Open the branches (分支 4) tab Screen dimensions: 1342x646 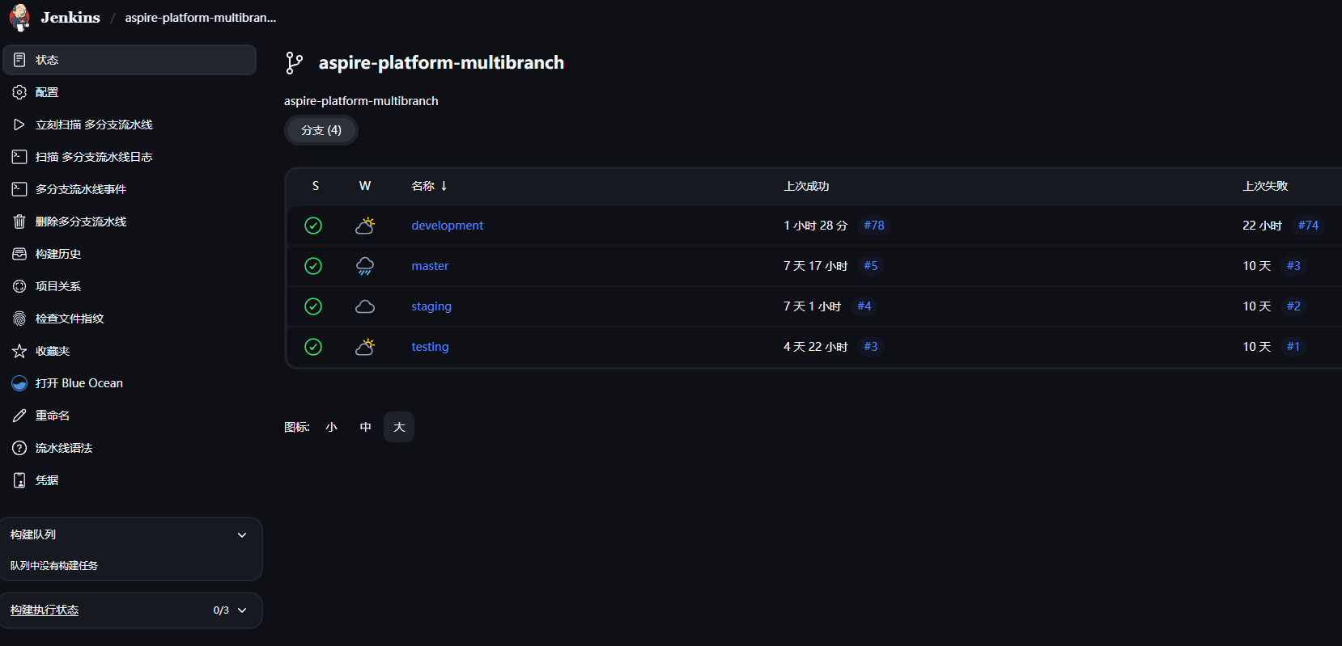pyautogui.click(x=321, y=130)
